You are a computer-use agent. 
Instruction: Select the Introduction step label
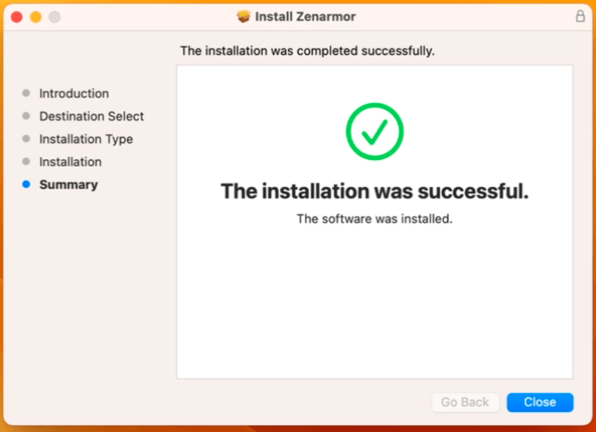click(x=74, y=93)
